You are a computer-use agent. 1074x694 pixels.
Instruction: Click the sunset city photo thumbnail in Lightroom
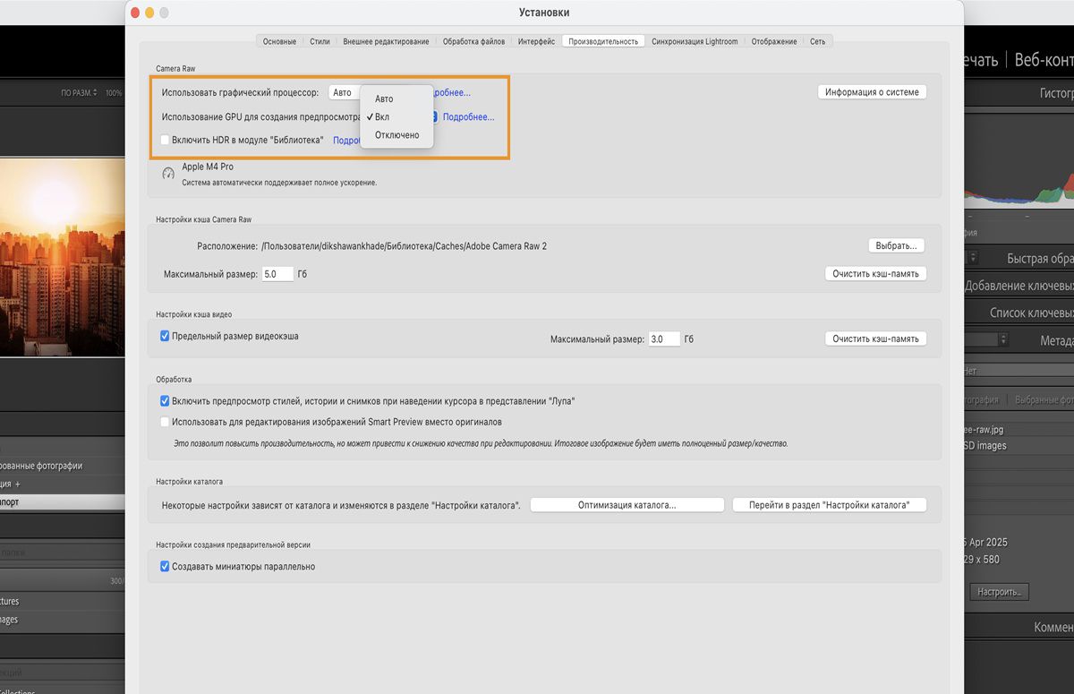pos(63,258)
